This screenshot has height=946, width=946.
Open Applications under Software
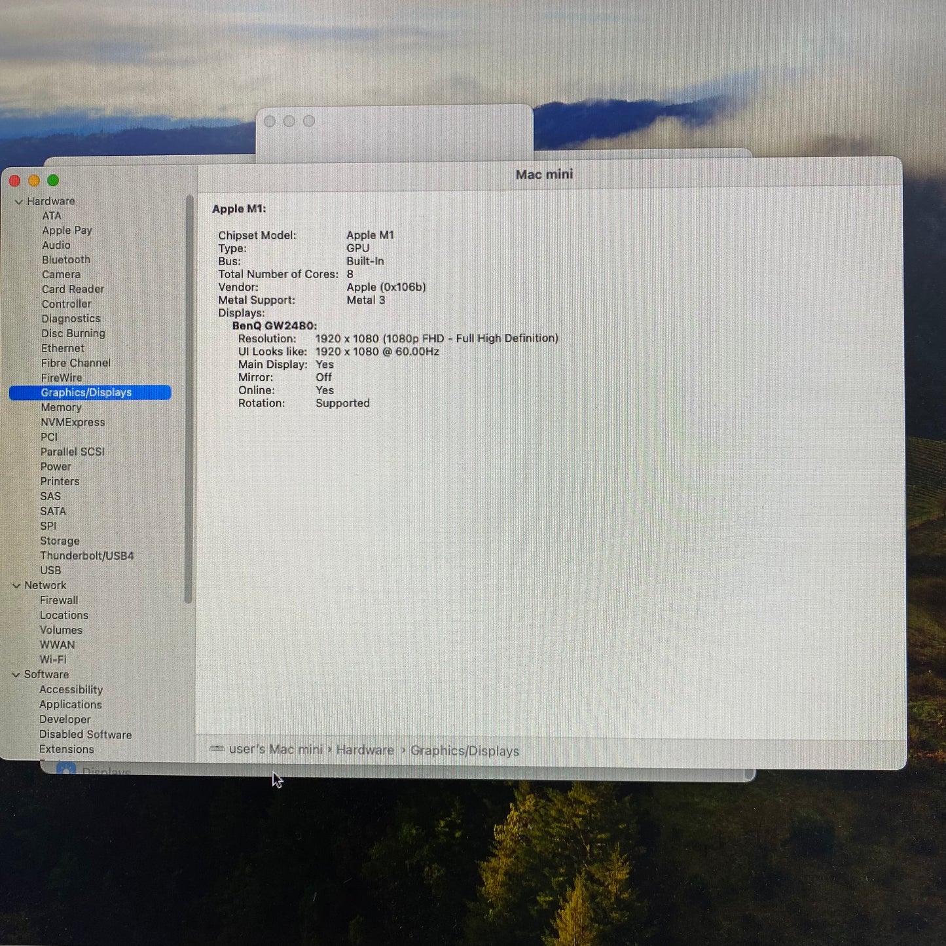[71, 705]
